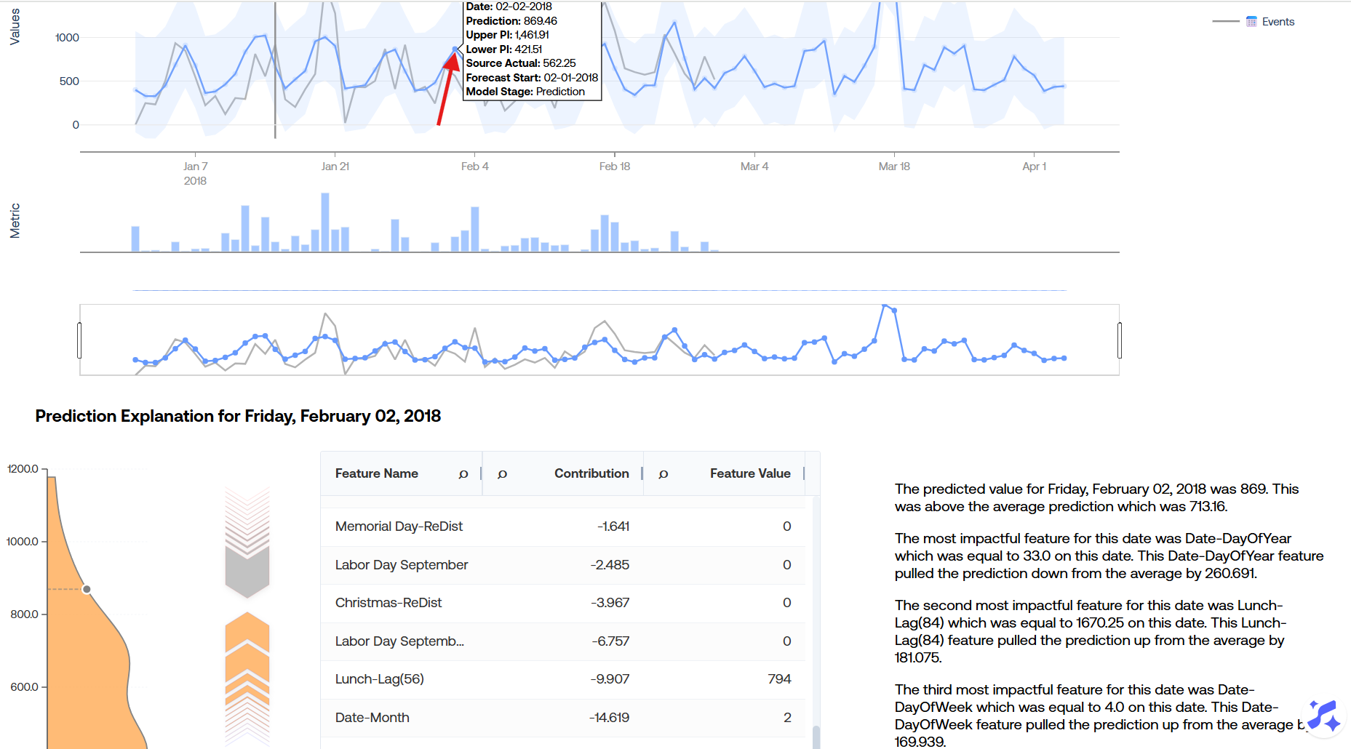Image resolution: width=1351 pixels, height=749 pixels.
Task: Click search icon in Feature Name column
Action: tap(463, 474)
